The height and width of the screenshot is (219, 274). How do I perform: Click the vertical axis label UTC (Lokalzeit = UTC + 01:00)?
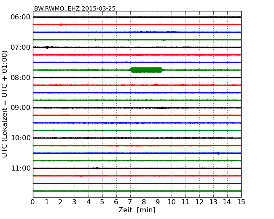click(5, 104)
